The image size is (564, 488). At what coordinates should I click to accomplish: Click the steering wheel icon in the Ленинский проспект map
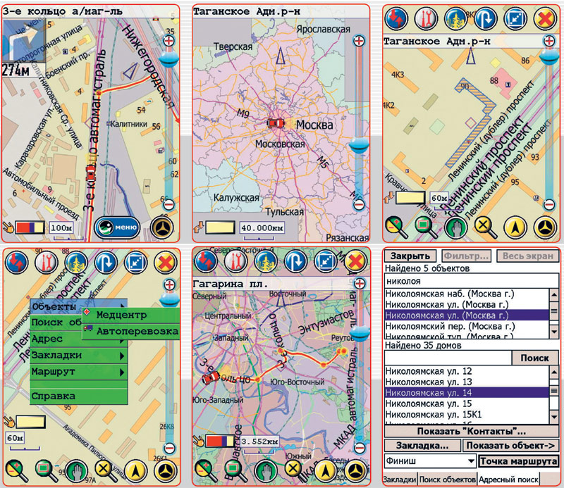tap(545, 227)
